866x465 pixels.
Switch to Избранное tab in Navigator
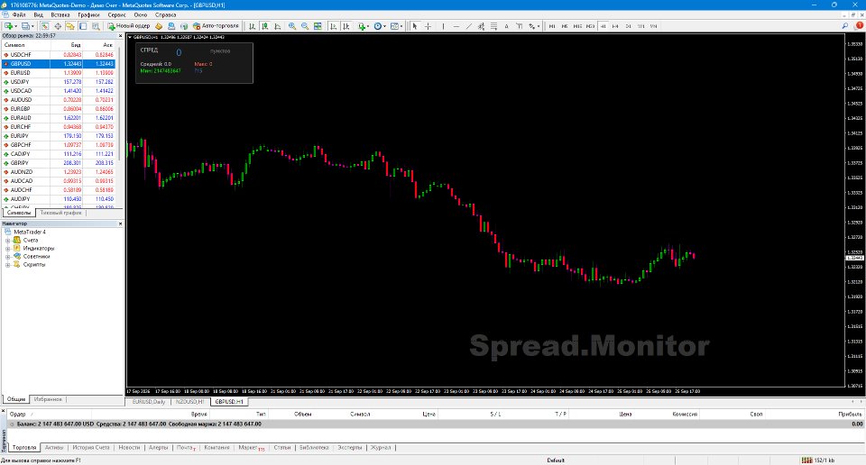point(48,399)
